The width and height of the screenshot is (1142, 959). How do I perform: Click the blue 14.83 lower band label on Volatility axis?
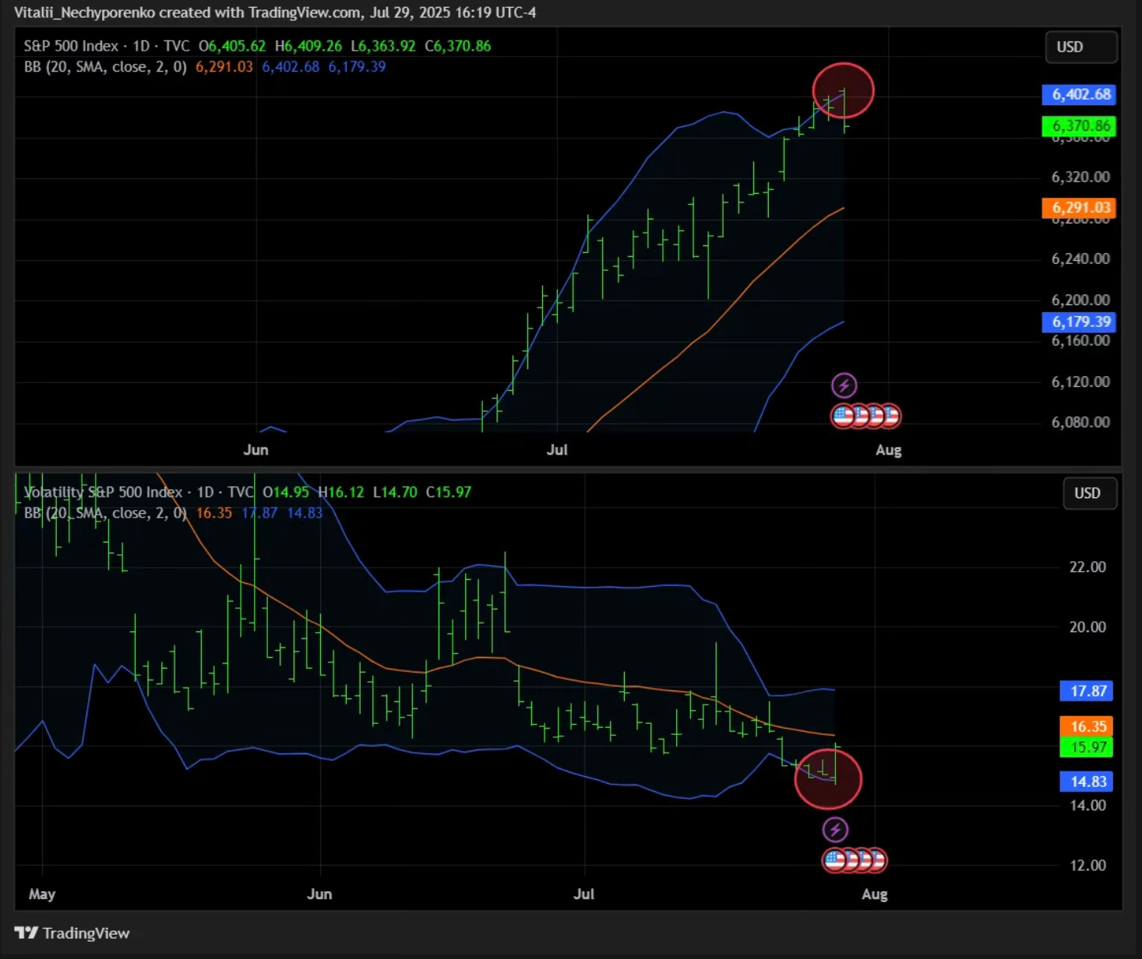pyautogui.click(x=1087, y=782)
